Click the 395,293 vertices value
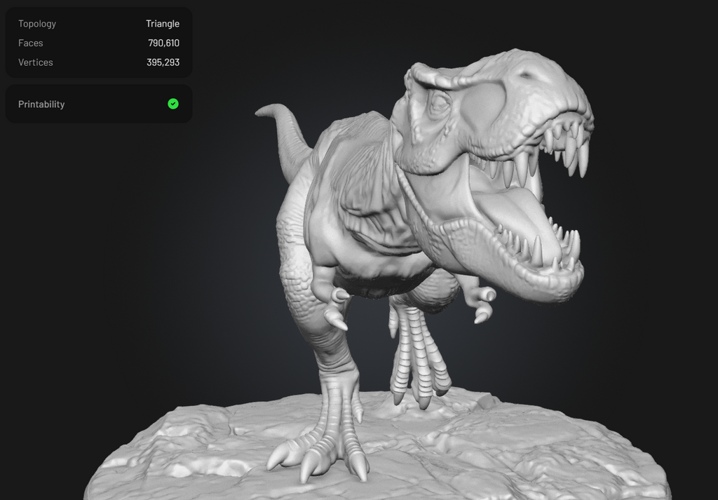Viewport: 718px width, 500px height. pos(163,62)
